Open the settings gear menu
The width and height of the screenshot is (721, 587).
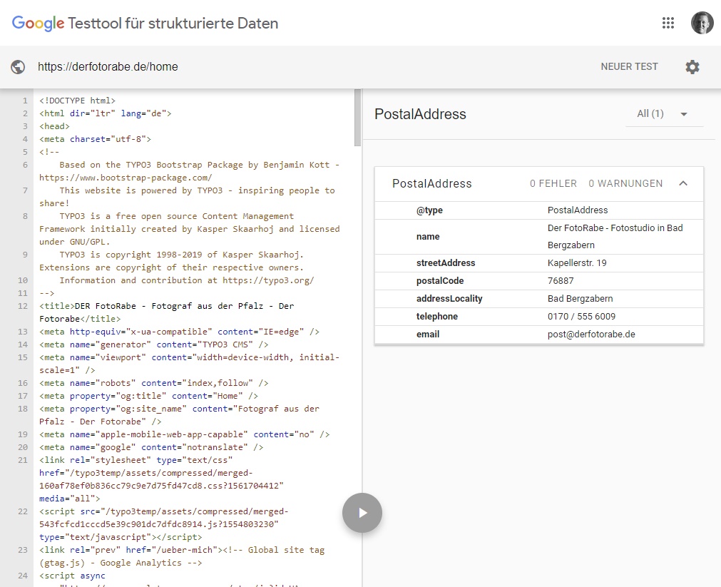[692, 67]
